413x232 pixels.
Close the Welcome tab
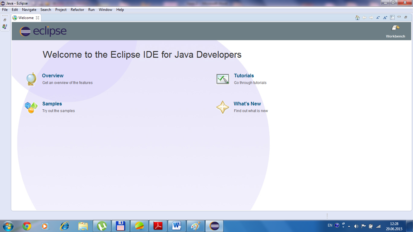37,18
